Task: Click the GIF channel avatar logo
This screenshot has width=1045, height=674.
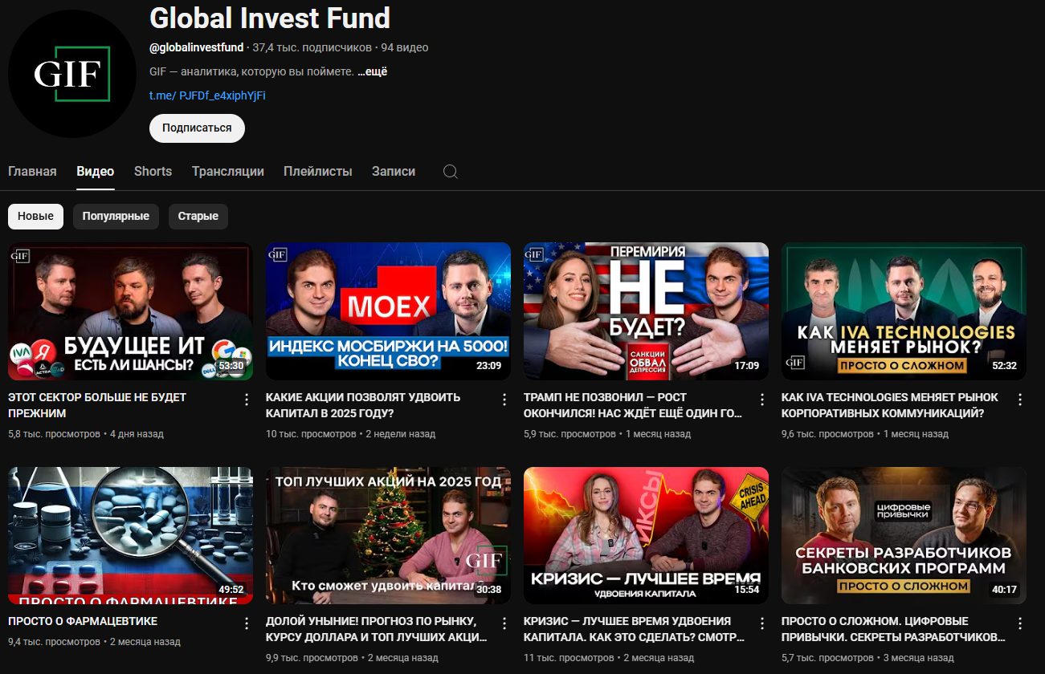Action: [x=71, y=74]
